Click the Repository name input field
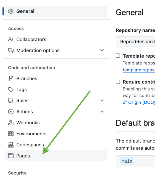The image size is (155, 177). click(136, 42)
